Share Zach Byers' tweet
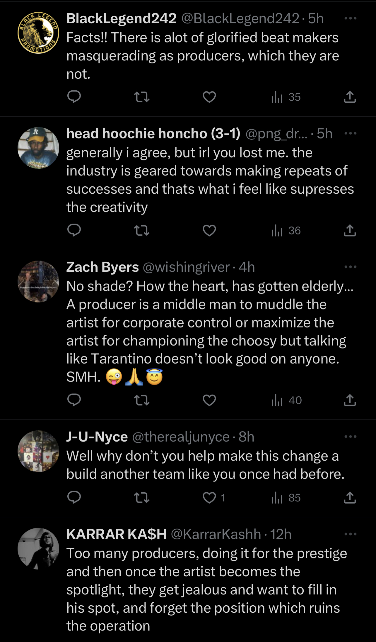376x642 pixels. tap(350, 400)
